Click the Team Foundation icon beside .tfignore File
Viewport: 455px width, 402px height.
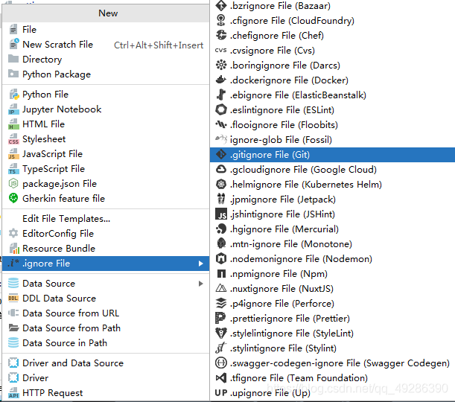click(x=221, y=377)
